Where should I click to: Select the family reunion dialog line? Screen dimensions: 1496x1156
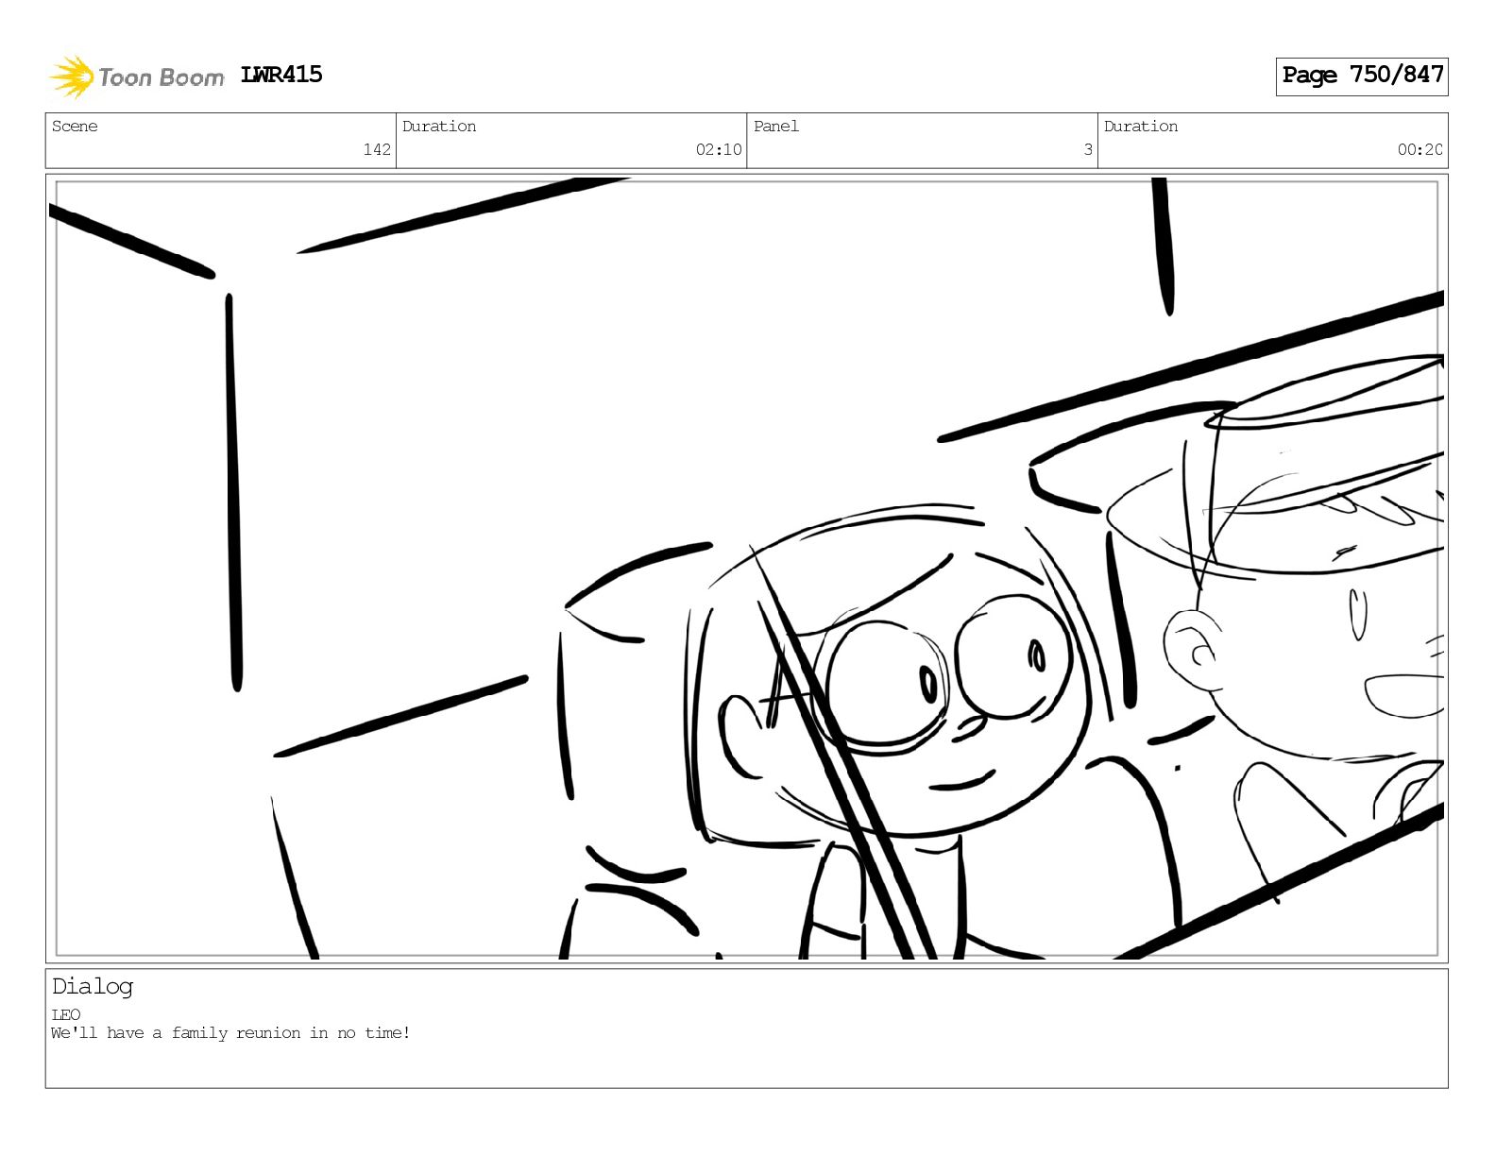[x=230, y=1033]
